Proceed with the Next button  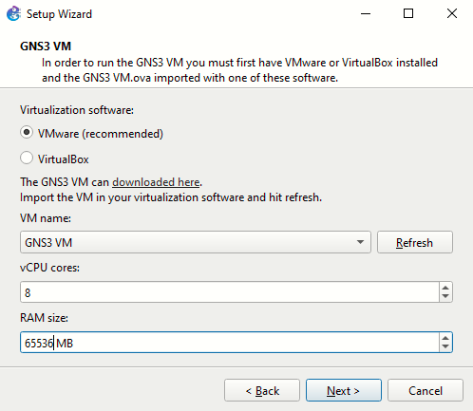pos(344,390)
